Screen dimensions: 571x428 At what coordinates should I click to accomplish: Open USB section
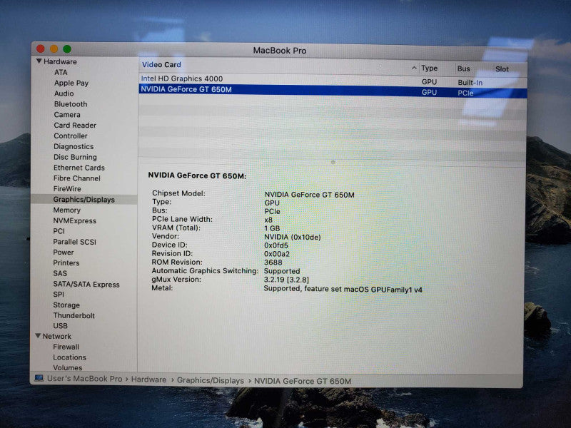60,326
